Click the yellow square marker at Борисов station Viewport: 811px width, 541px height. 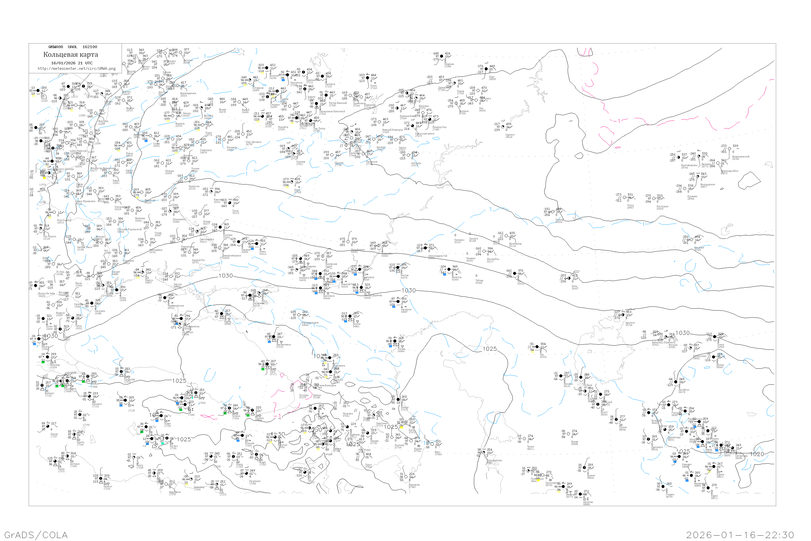(x=168, y=121)
